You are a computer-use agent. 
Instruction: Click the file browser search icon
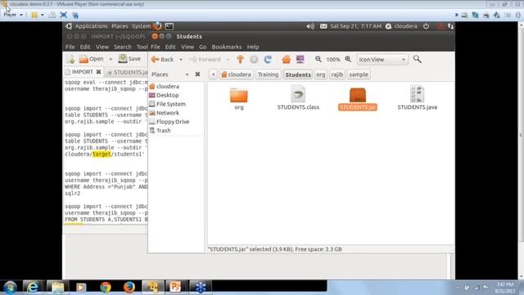(417, 59)
